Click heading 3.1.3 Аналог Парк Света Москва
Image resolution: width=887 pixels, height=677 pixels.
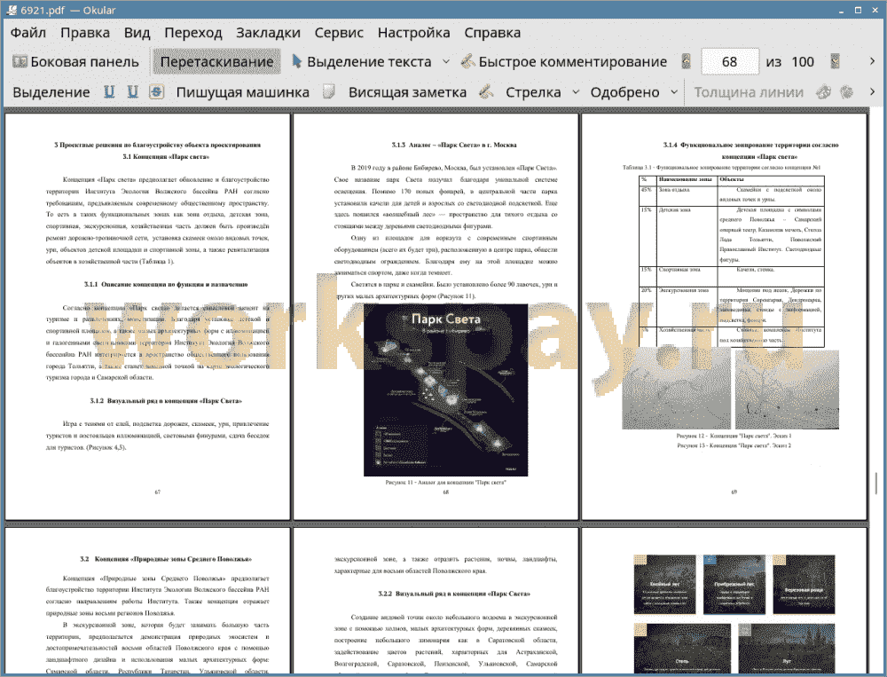453,145
